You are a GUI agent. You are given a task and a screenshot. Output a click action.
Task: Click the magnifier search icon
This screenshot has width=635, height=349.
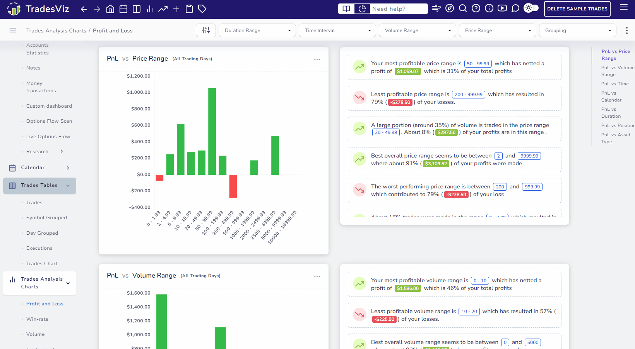[x=463, y=8]
